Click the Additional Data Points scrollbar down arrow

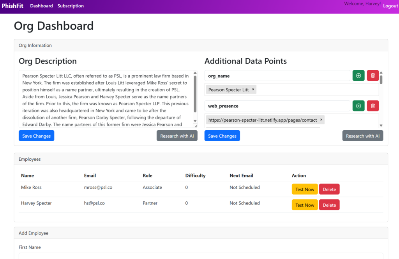click(381, 126)
